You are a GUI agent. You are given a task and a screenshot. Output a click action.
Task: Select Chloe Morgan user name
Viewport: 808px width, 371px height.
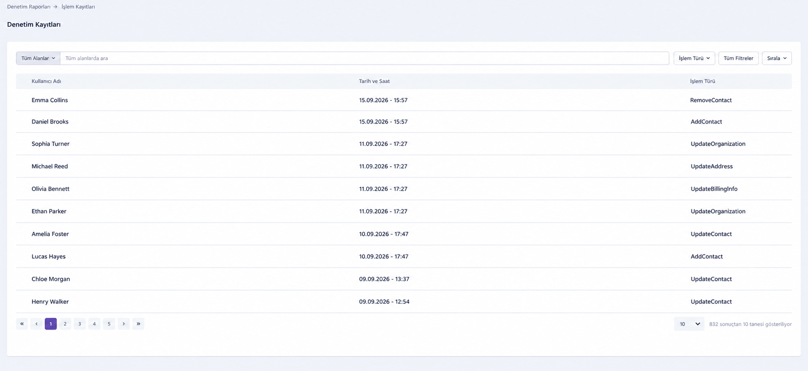[51, 279]
